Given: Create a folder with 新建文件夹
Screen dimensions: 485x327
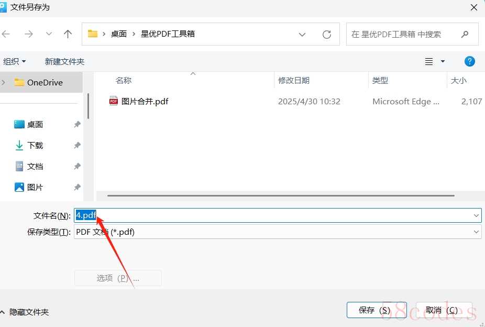Looking at the screenshot, I should click(x=64, y=61).
